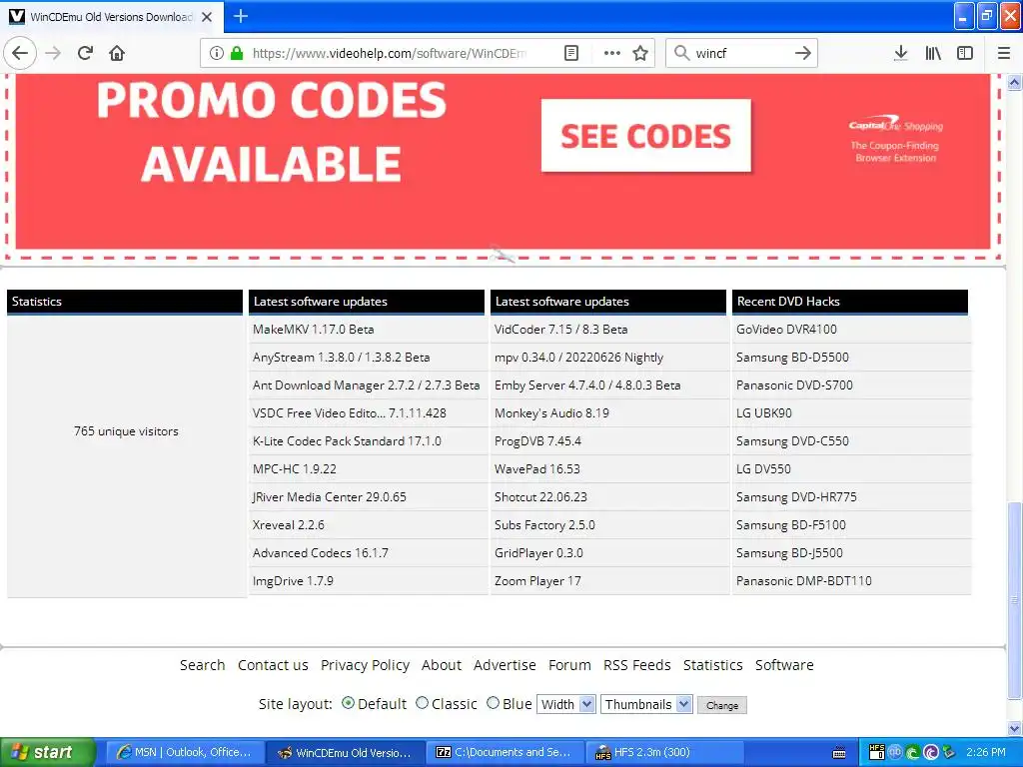Bookmark this page with the star
Screen dimensions: 1023x767
[x=640, y=53]
